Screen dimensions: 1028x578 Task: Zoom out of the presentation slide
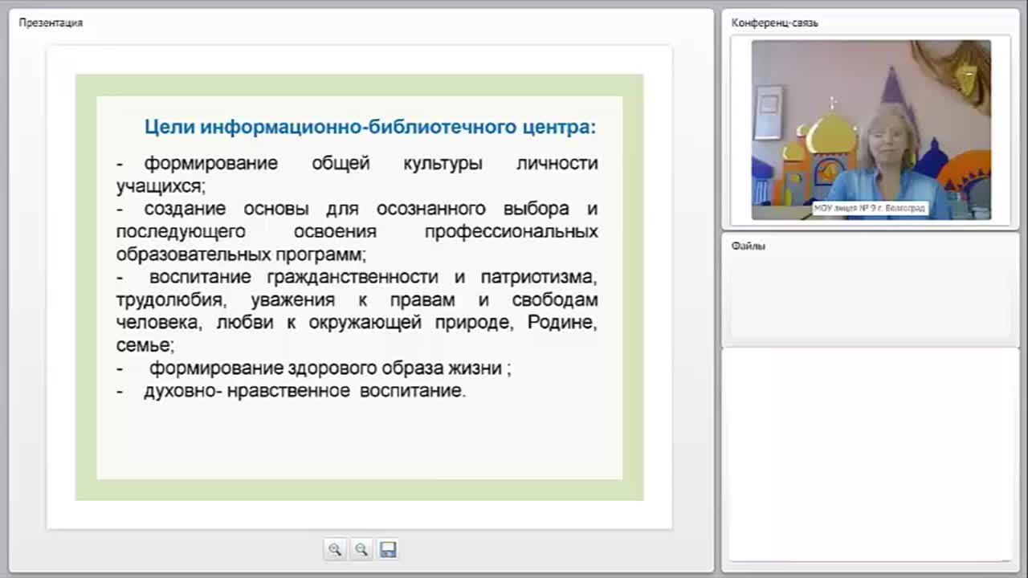point(361,549)
